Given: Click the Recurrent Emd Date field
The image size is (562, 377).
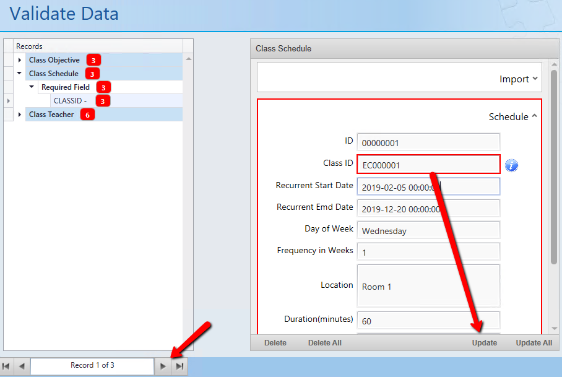Looking at the screenshot, I should 428,209.
